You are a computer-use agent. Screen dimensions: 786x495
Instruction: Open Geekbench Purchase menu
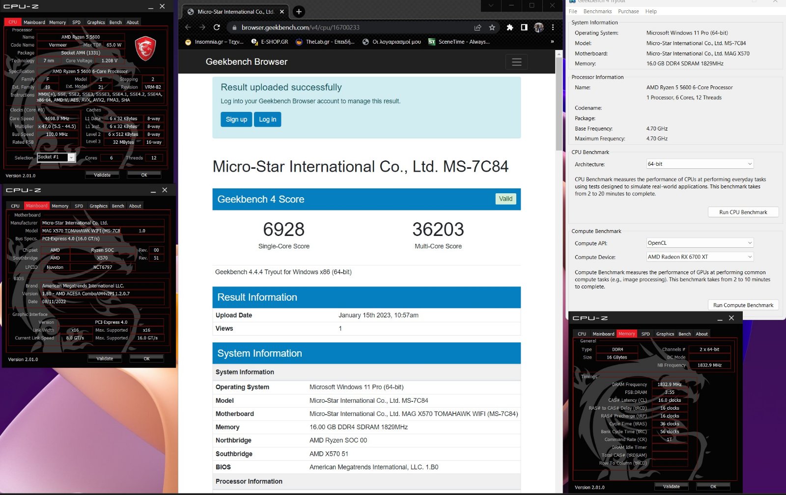click(x=628, y=11)
